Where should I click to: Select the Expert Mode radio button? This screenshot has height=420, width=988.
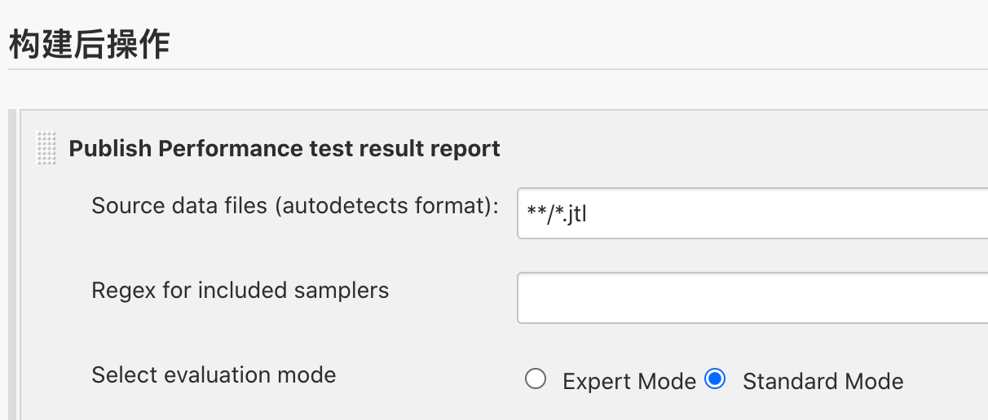tap(536, 379)
